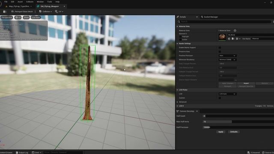Click the Max Hull Verts slider
This screenshot has width=274, height=154.
[x=238, y=121]
